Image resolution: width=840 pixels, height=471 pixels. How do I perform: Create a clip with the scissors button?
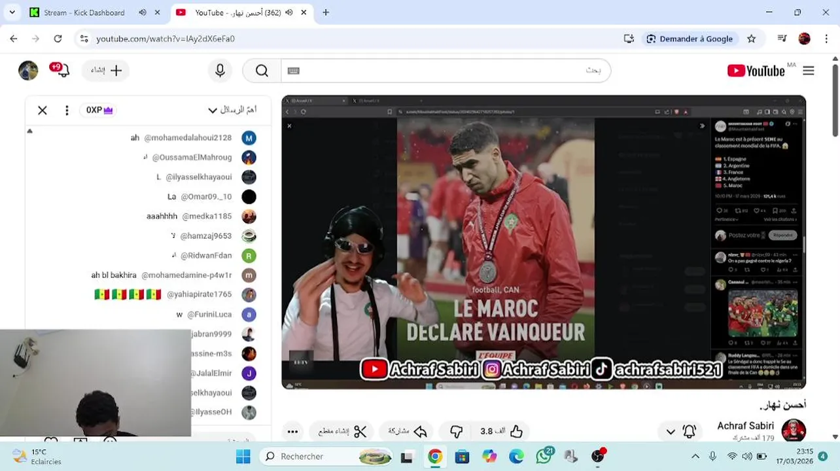(x=343, y=431)
